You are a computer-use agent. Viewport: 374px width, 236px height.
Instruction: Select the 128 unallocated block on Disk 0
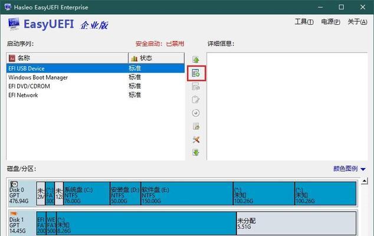59,193
